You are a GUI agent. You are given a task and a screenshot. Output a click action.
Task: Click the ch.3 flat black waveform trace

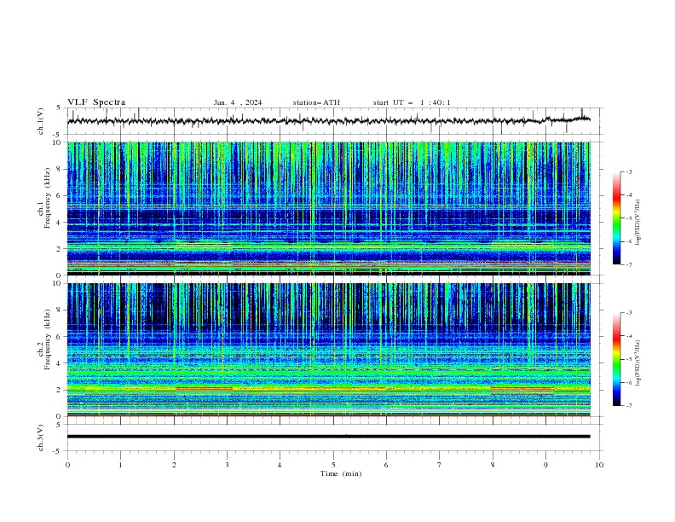[x=328, y=437]
